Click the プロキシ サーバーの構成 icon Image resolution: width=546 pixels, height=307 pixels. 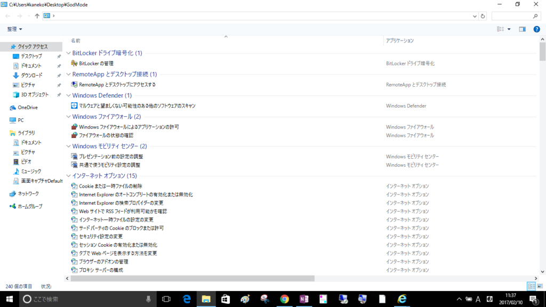74,270
